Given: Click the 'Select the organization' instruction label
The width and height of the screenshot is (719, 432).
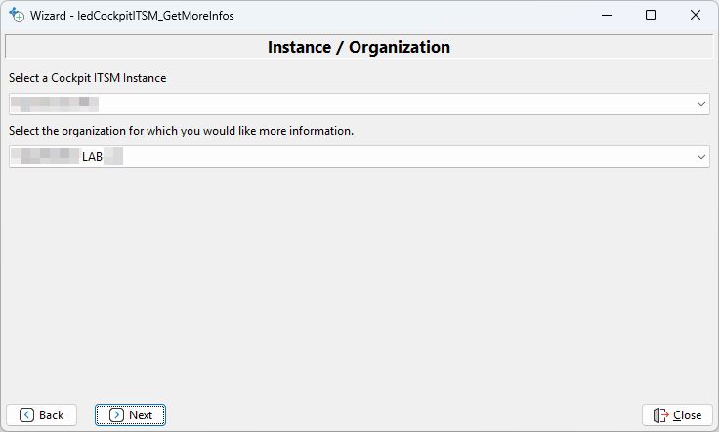Looking at the screenshot, I should pyautogui.click(x=181, y=131).
